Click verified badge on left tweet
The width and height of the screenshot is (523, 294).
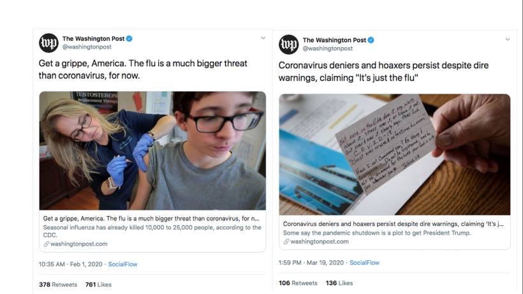pyautogui.click(x=129, y=39)
